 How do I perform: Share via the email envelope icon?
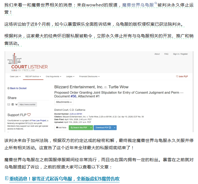(x=9, y=104)
